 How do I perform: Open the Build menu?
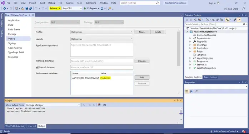[42, 3]
